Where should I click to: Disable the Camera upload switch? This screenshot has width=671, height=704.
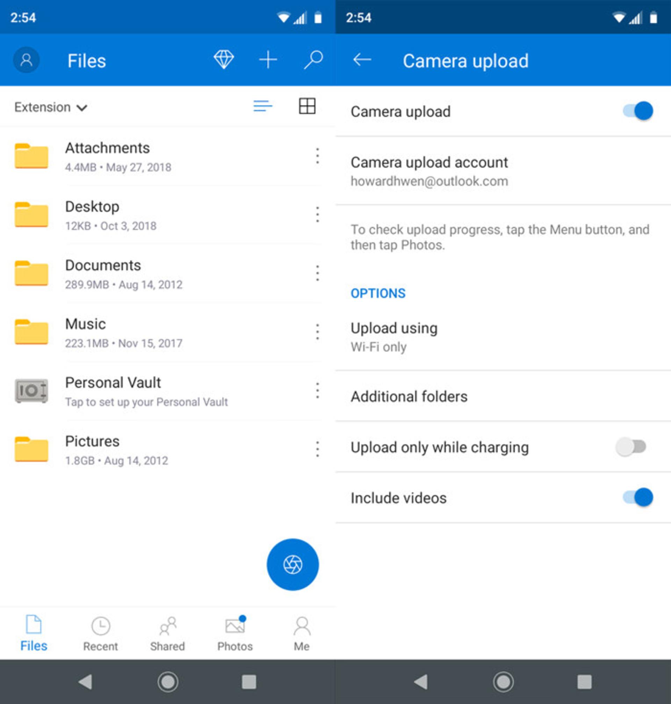pyautogui.click(x=638, y=111)
